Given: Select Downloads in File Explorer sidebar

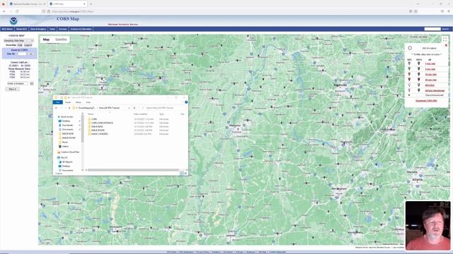Looking at the screenshot, I should click(x=67, y=126).
